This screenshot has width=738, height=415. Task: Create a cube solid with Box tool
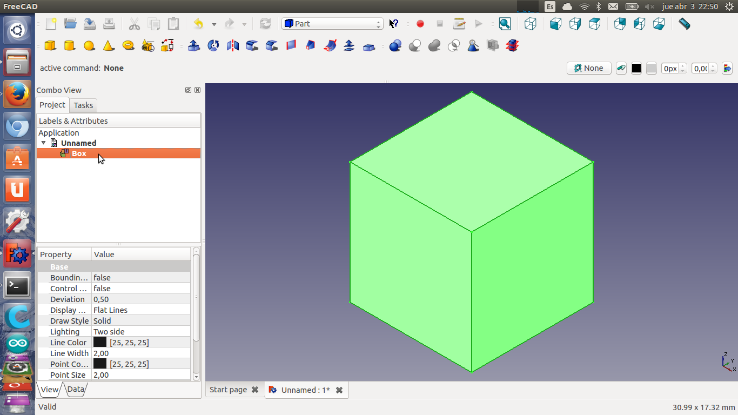click(x=50, y=46)
